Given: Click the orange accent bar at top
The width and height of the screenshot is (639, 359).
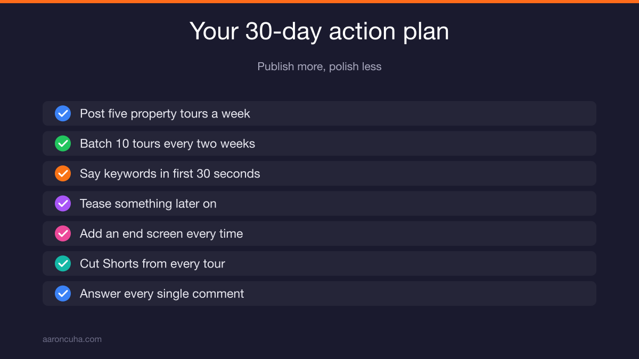Looking at the screenshot, I should 319,2.
